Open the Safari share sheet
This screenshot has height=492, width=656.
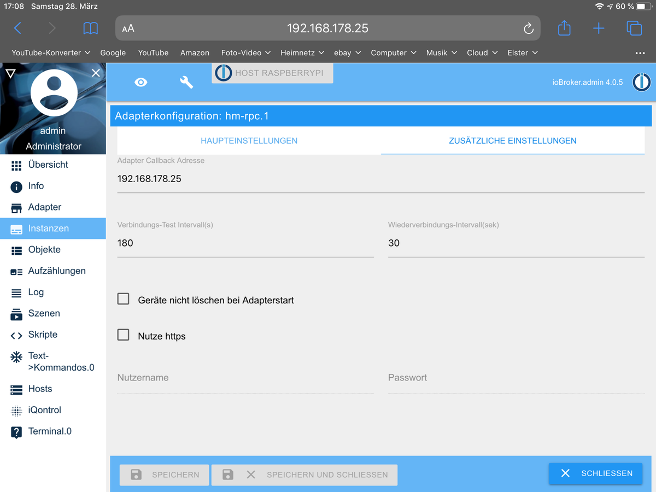click(x=564, y=28)
